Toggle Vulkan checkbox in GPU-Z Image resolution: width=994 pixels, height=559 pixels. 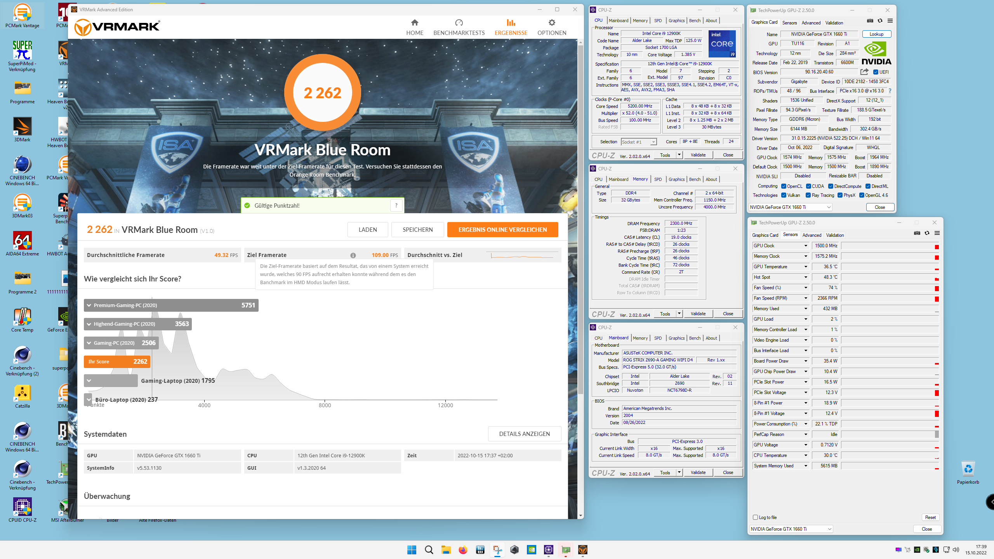point(784,195)
